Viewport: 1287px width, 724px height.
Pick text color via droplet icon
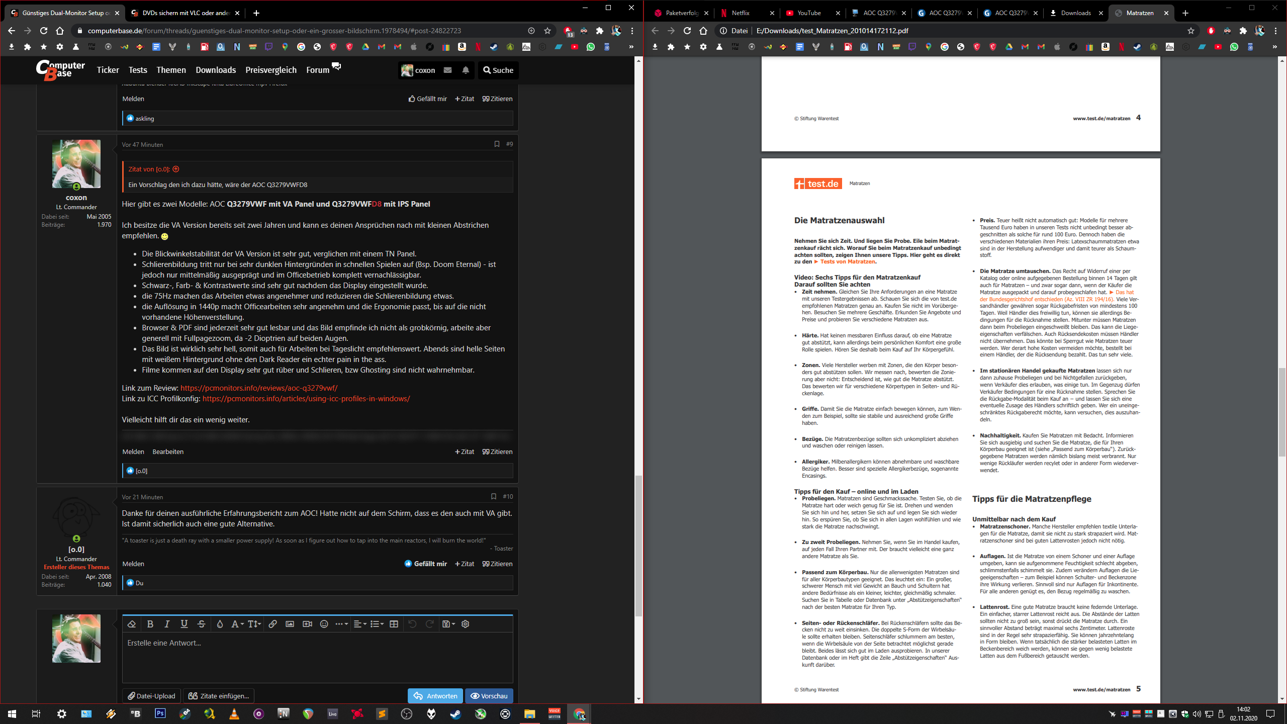pyautogui.click(x=220, y=624)
